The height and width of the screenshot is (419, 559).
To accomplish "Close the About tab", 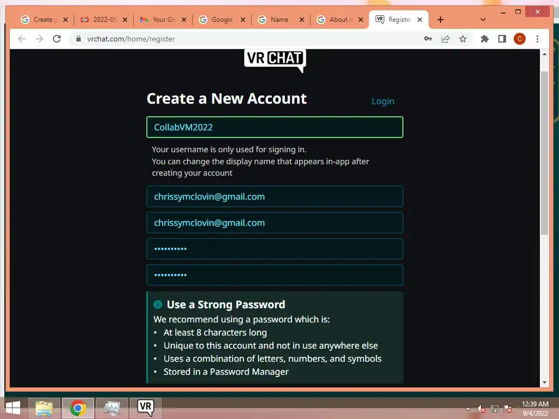I will coord(361,20).
